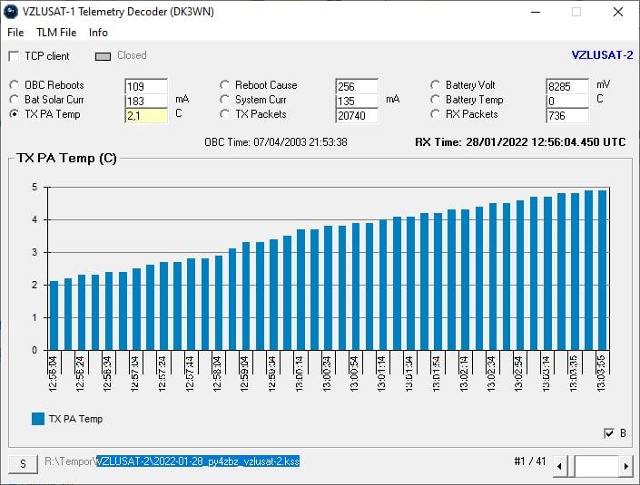The height and width of the screenshot is (485, 640).
Task: Select the OBC Reboots radio button
Action: pyautogui.click(x=15, y=85)
